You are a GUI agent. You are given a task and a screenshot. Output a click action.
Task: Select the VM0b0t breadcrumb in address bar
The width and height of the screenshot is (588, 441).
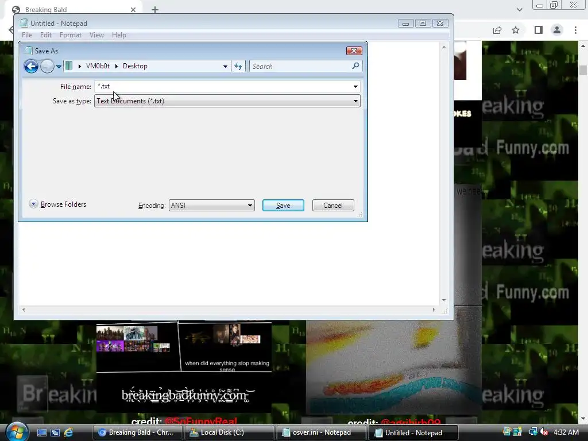coord(98,66)
